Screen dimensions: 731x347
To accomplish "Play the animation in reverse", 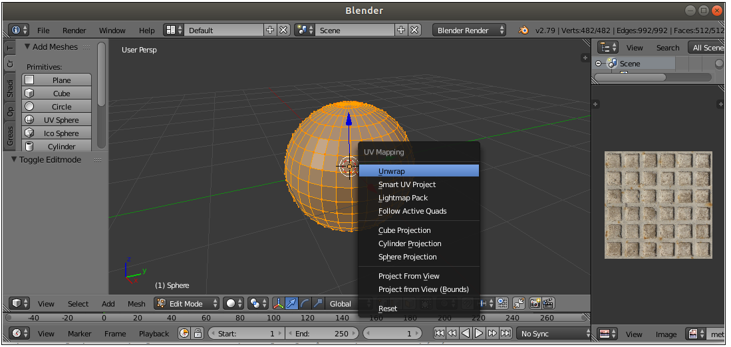I will coord(465,334).
